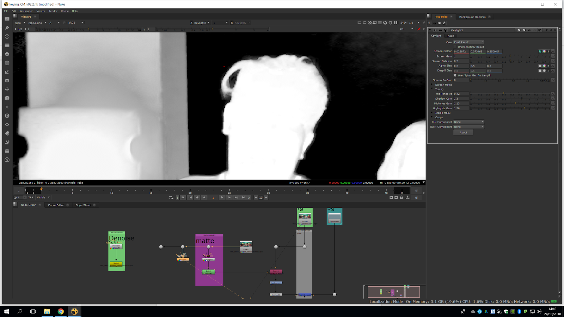Open the Render menu
This screenshot has width=564, height=317.
[53, 11]
